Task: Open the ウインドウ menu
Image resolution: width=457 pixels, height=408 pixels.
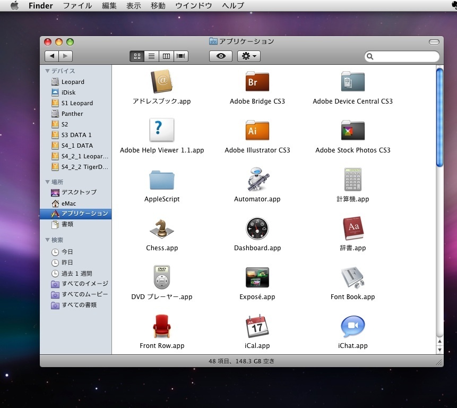Action: (x=193, y=6)
